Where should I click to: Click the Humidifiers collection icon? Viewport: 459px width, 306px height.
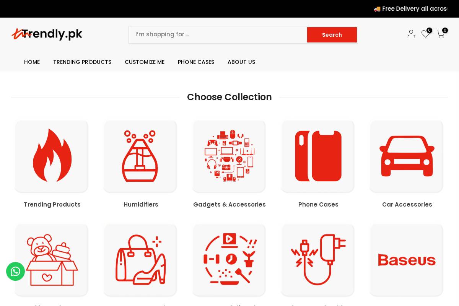[140, 156]
